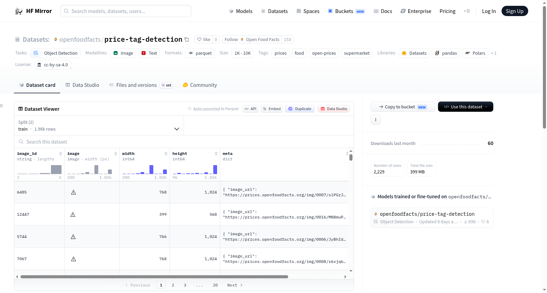Open Models in top navigation

pos(241,11)
